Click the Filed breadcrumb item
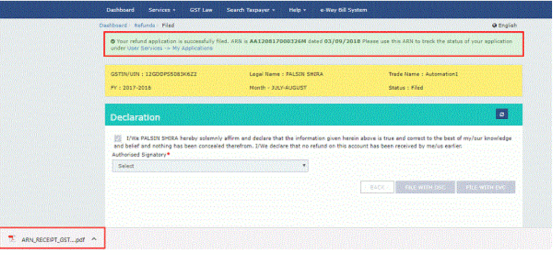 pyautogui.click(x=168, y=25)
